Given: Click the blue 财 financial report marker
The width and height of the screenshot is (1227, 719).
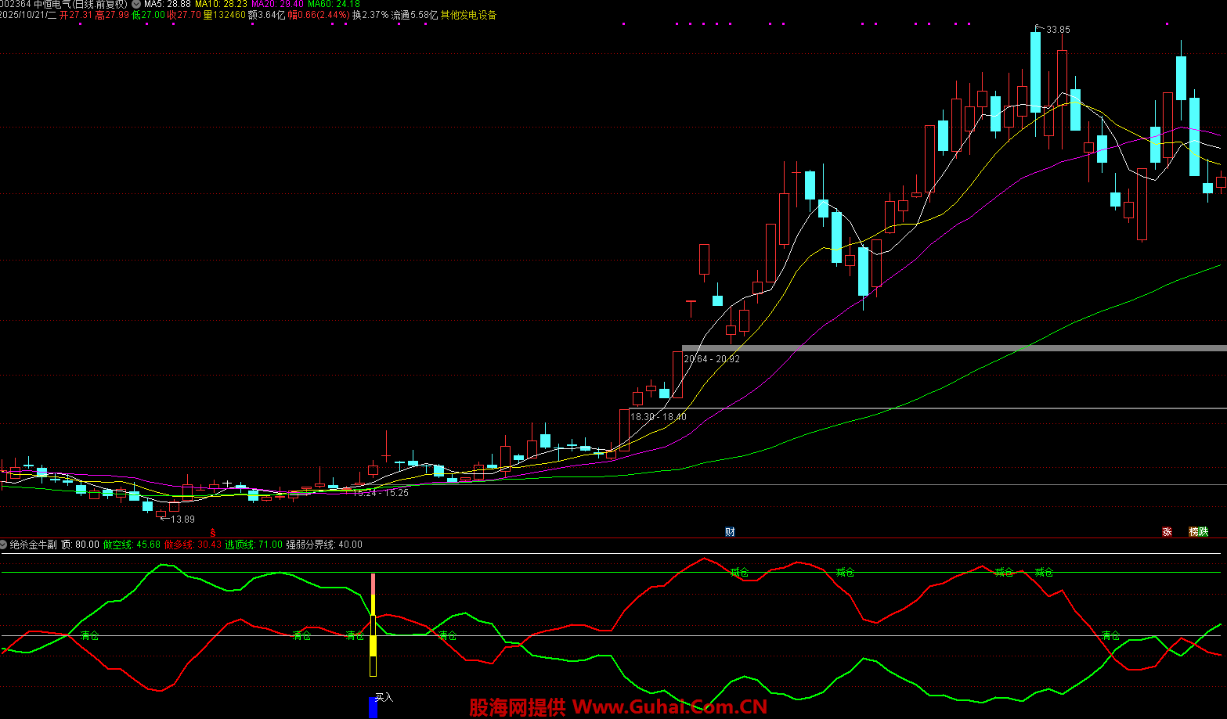Looking at the screenshot, I should point(730,532).
